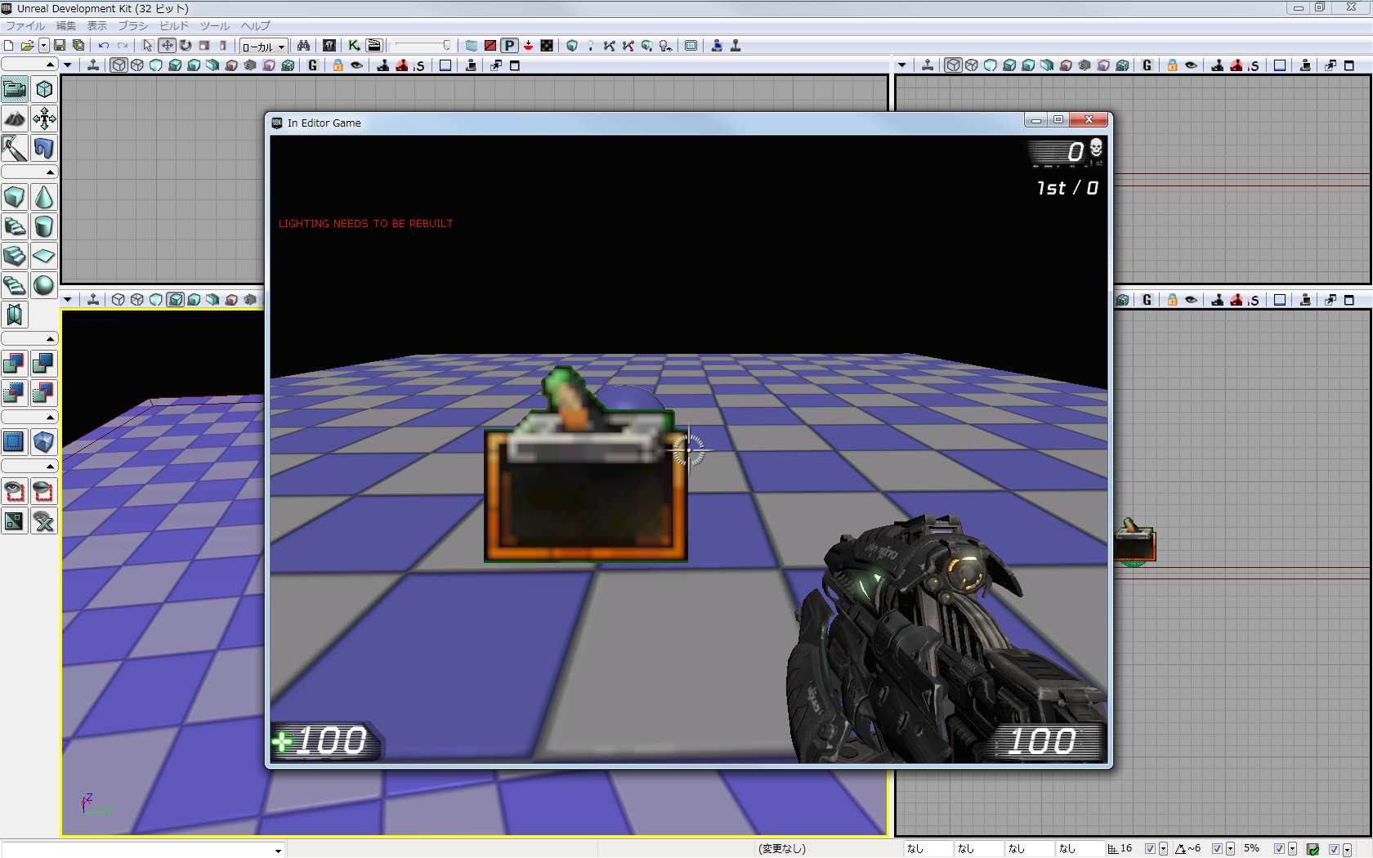Activate the Terrain editing mode
Image resolution: width=1373 pixels, height=858 pixels.
15,118
